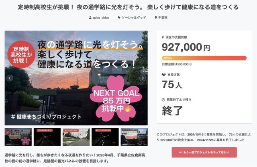
Task: Select the first thumbnail with pink flower
Action: 18,137
